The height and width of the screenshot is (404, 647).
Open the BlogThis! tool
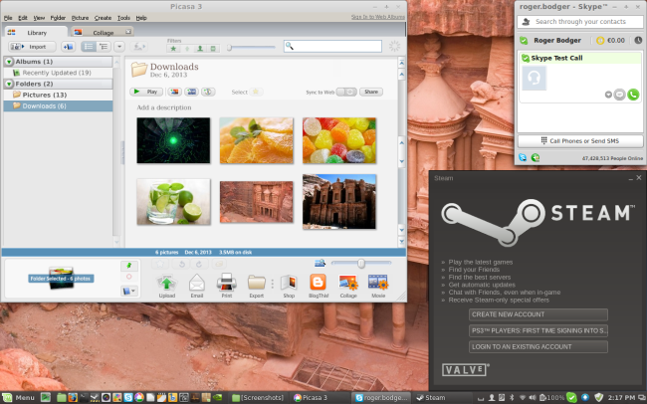[319, 283]
